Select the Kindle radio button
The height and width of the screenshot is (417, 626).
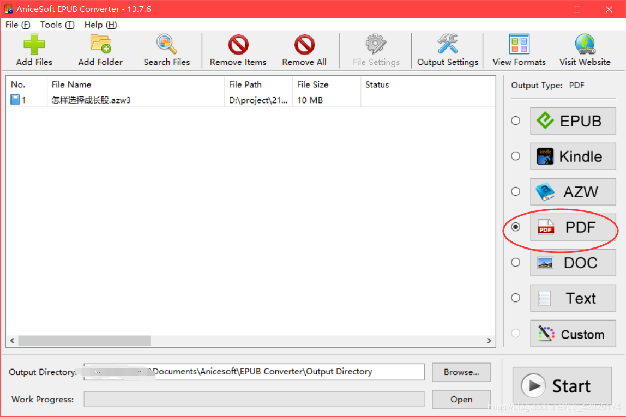(515, 156)
